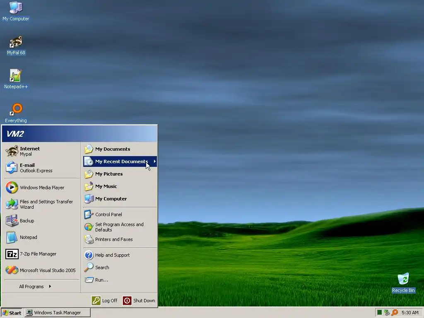Click the Set Program Access and Defaults label
The image size is (424, 318).
click(119, 227)
